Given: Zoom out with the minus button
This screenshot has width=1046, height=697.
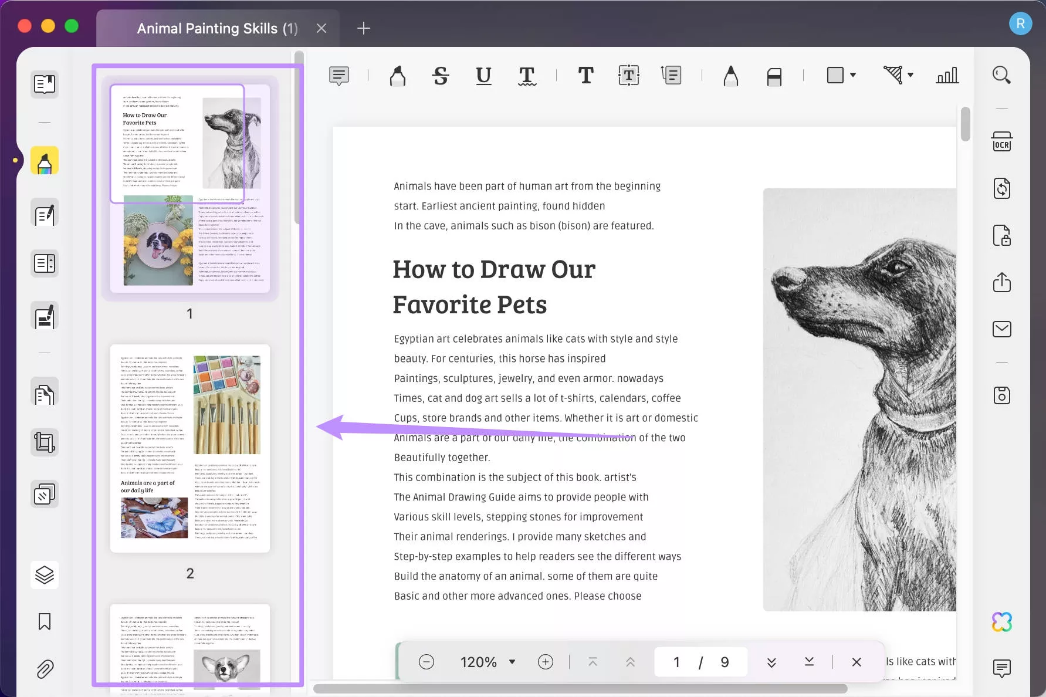Looking at the screenshot, I should coord(426,662).
